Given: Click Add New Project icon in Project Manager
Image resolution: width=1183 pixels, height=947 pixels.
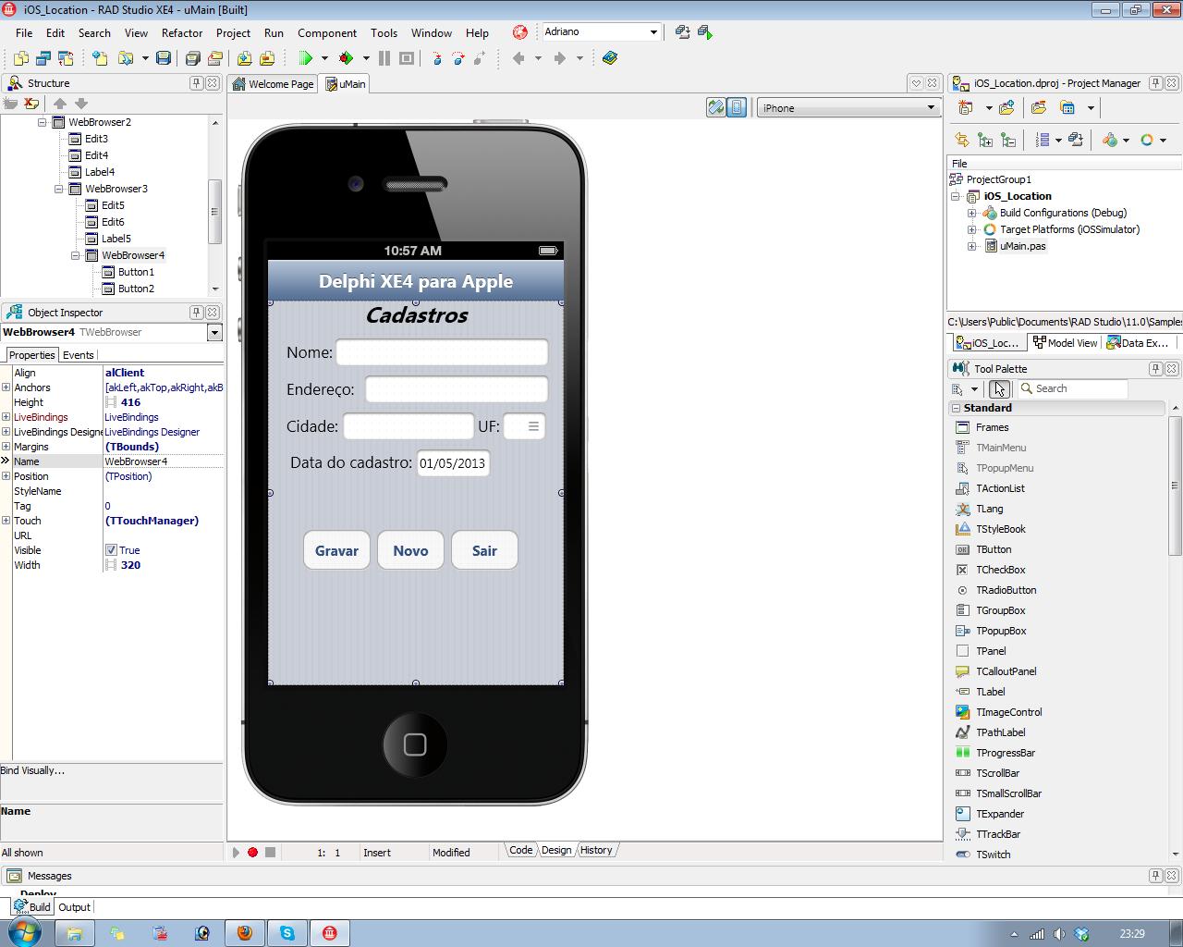Looking at the screenshot, I should tap(1006, 108).
